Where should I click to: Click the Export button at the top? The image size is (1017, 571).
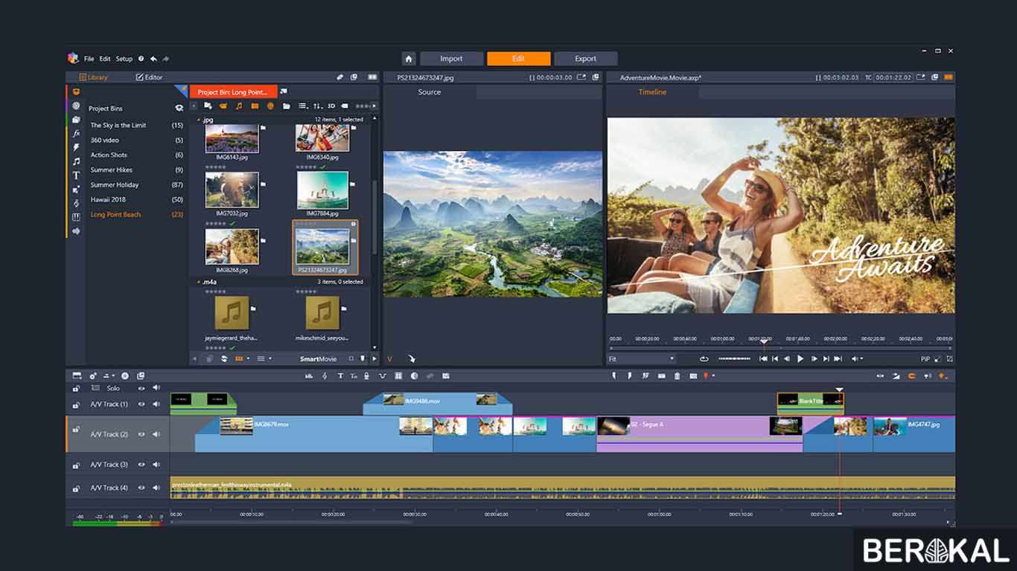(x=586, y=58)
